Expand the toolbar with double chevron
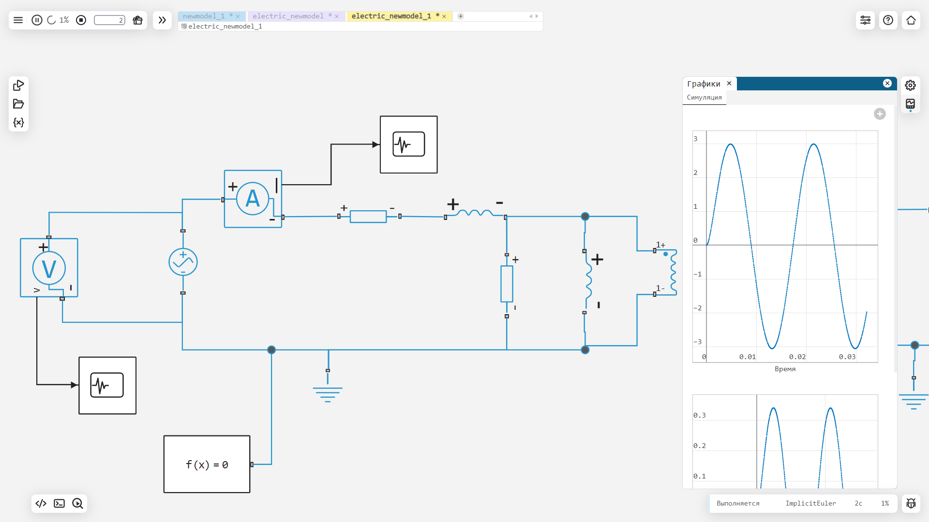The height and width of the screenshot is (522, 929). (162, 20)
